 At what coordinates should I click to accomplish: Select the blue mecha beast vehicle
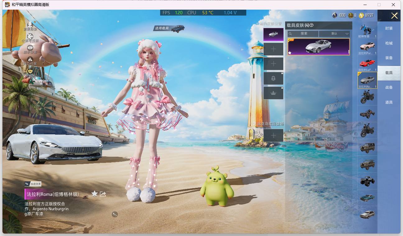coord(368,30)
